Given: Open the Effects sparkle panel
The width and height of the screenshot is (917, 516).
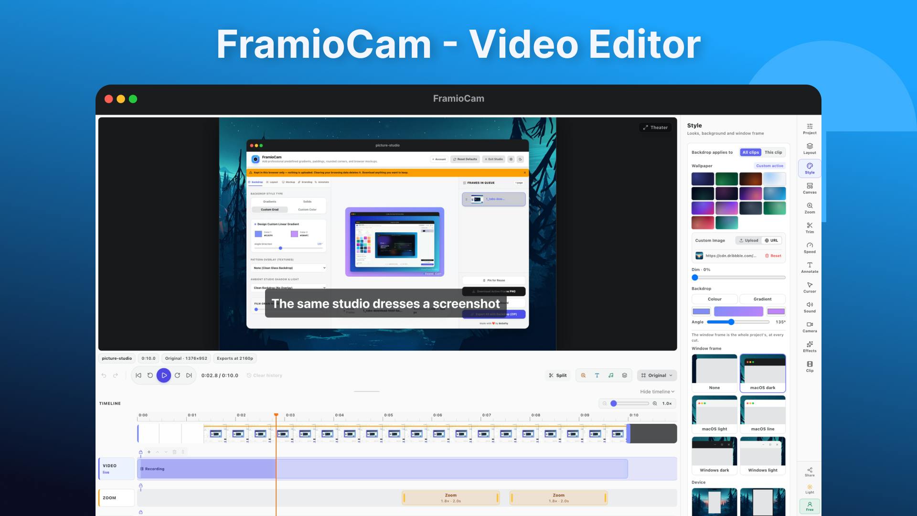Looking at the screenshot, I should click(x=810, y=347).
